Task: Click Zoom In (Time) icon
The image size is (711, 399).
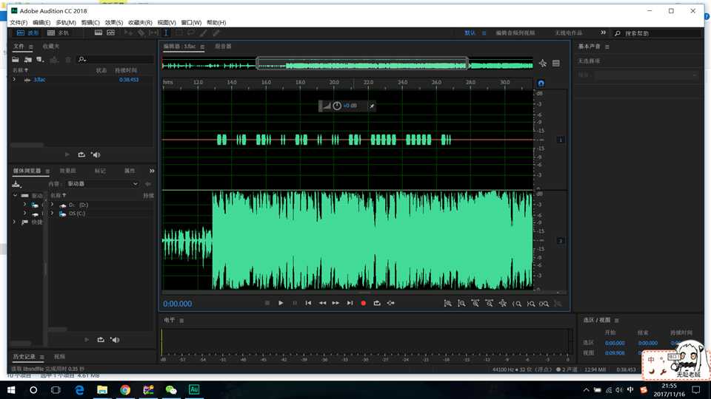Action: 475,304
